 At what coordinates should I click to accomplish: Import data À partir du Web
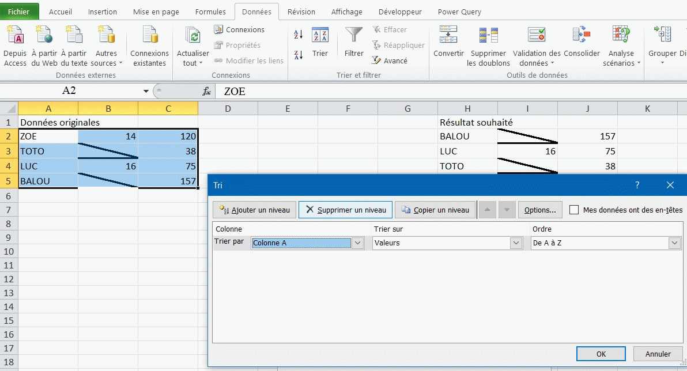(44, 46)
